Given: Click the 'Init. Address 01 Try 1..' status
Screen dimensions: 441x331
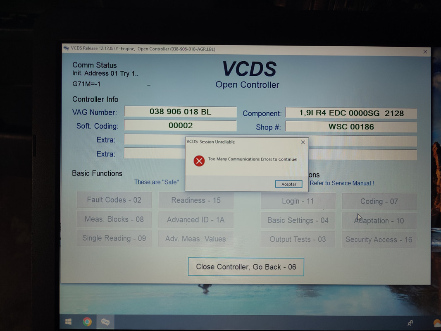Looking at the screenshot, I should (105, 74).
